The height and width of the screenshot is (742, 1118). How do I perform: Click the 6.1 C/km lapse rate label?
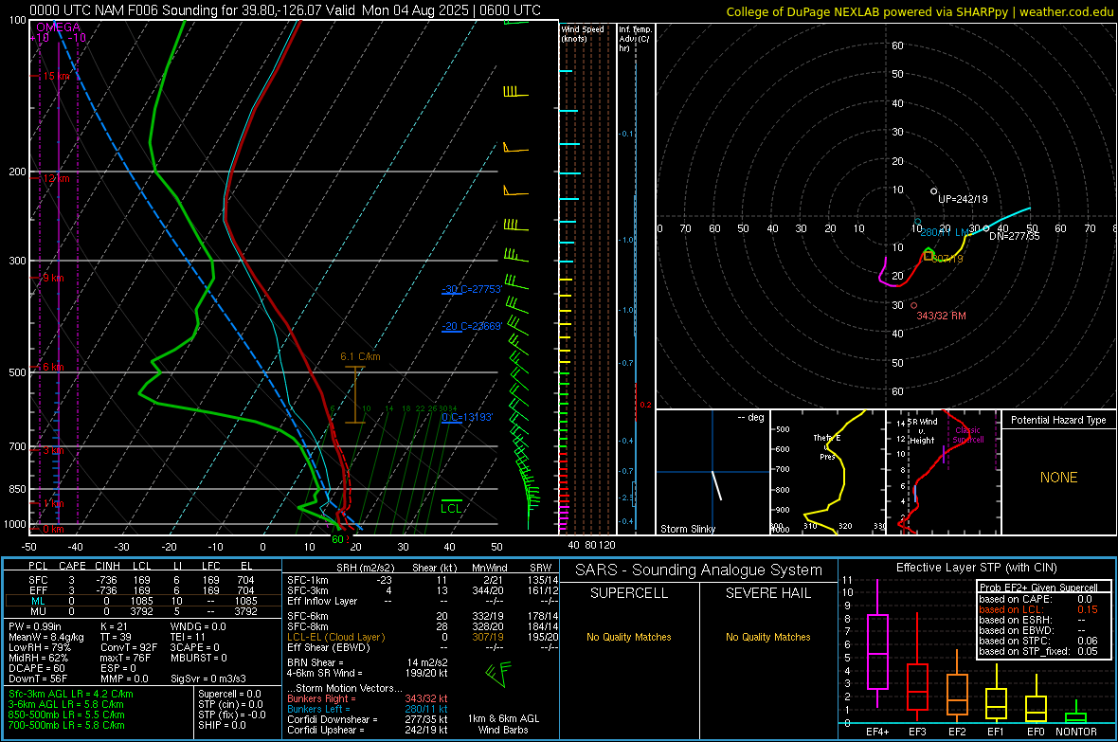pos(360,356)
